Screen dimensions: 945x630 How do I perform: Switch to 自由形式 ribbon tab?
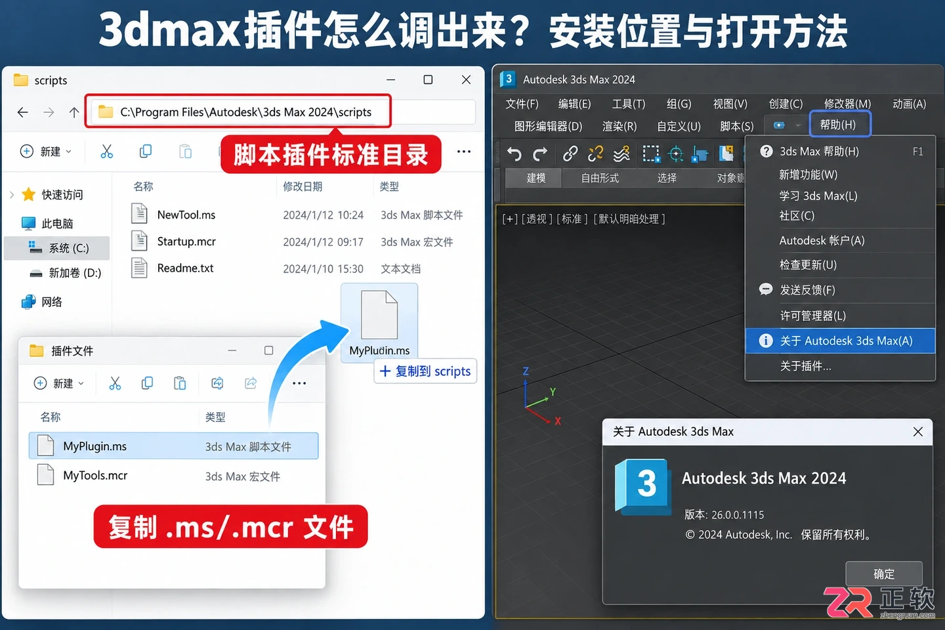click(600, 178)
